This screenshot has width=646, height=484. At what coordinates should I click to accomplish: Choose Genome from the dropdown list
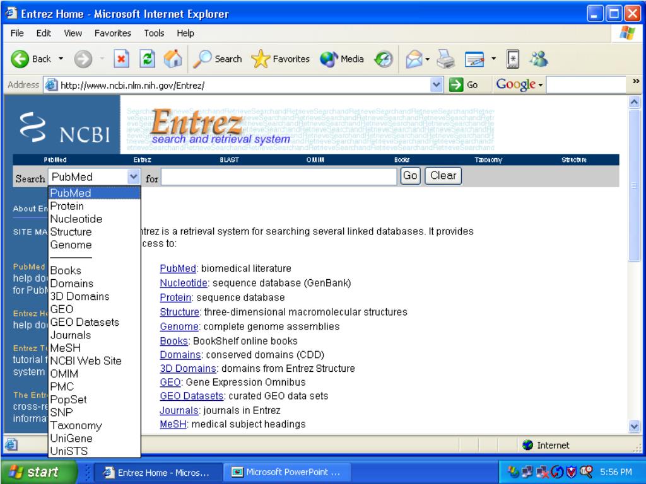coord(95,245)
